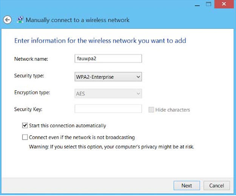Click the 'Security type:' label

click(29, 76)
